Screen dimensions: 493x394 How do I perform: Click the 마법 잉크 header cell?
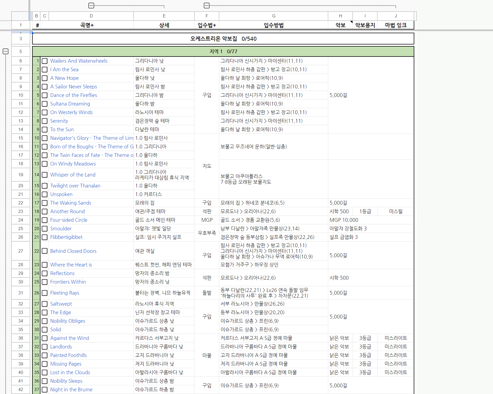coord(396,25)
